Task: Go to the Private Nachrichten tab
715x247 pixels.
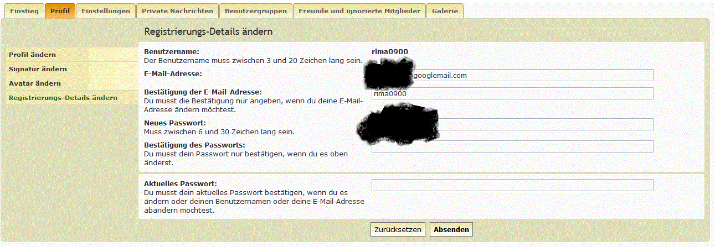Action: pyautogui.click(x=177, y=11)
